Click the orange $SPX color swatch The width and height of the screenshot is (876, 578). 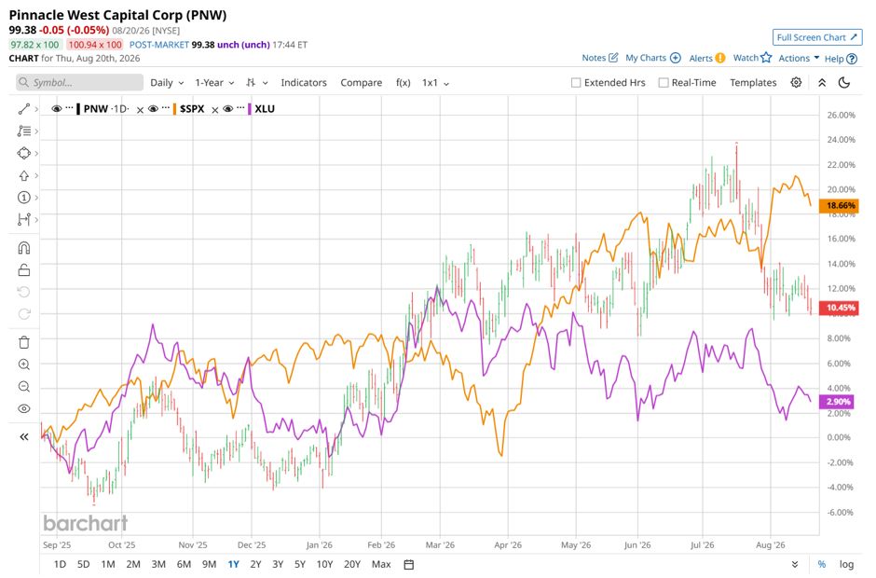click(175, 109)
